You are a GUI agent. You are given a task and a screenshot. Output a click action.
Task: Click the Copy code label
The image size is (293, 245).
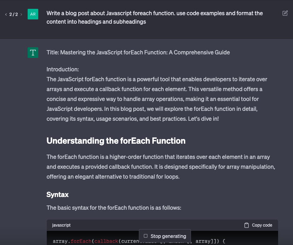[262, 225]
